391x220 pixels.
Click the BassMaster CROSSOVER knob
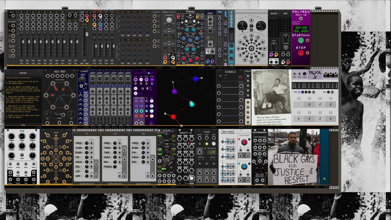click(169, 20)
